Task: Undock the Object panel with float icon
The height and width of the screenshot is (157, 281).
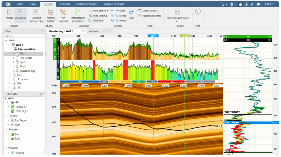Action: coord(42,31)
